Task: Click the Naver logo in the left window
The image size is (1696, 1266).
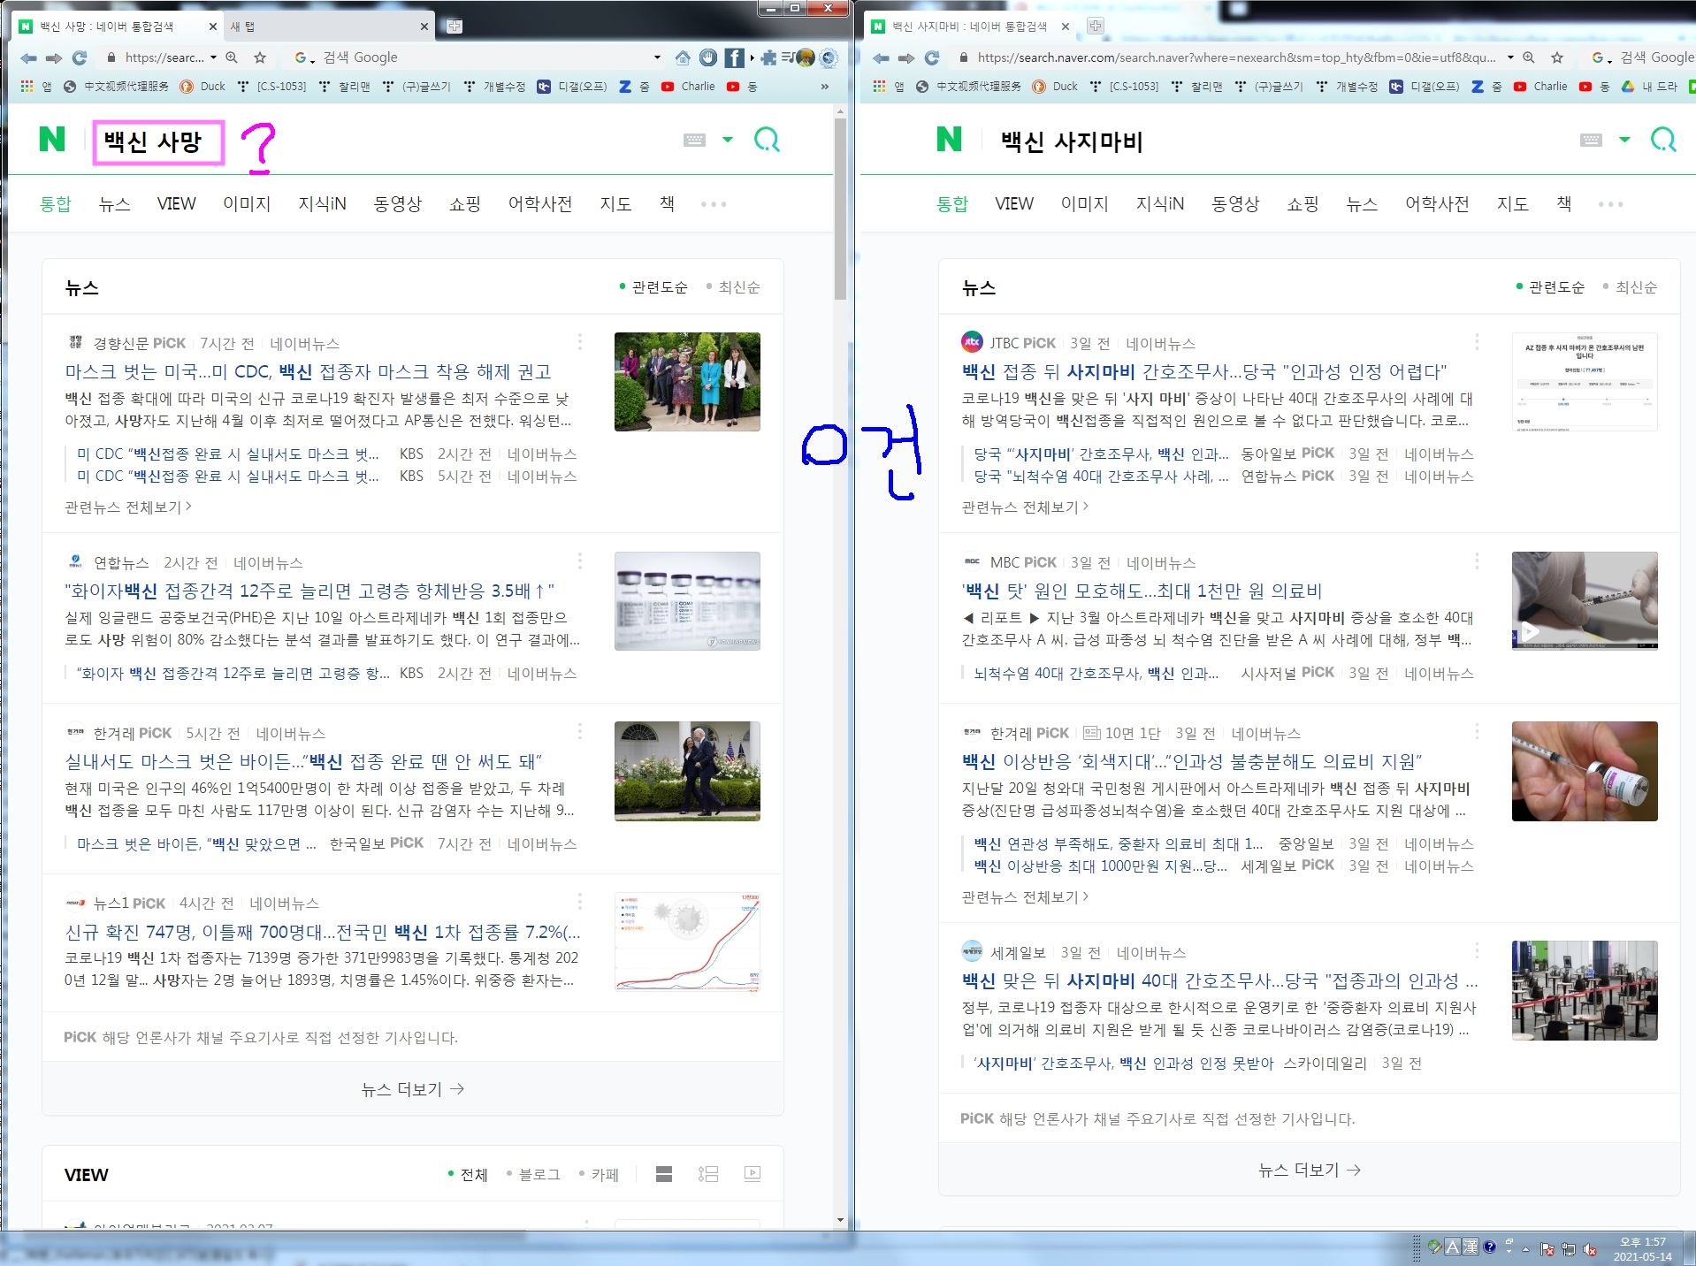Action: point(52,140)
